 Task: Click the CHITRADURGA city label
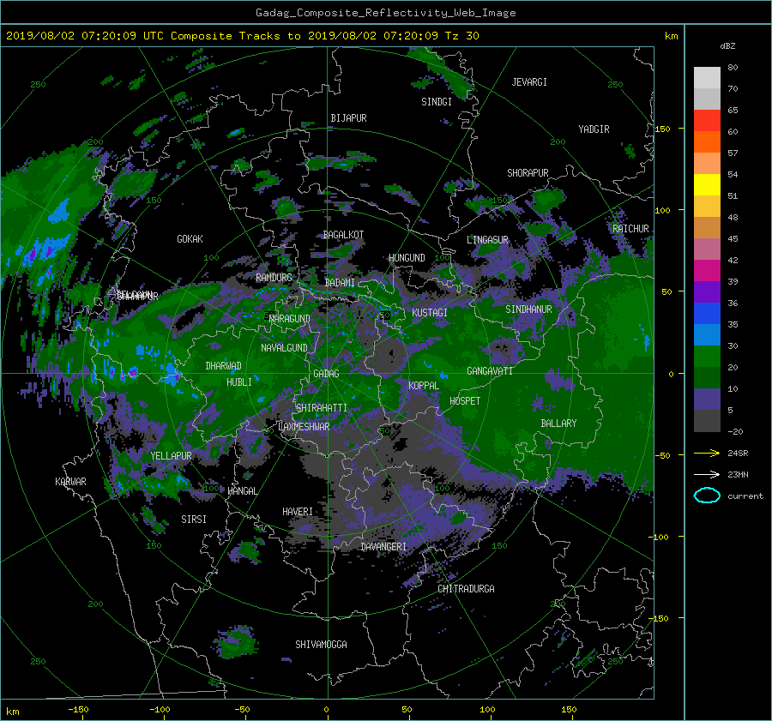(x=466, y=589)
